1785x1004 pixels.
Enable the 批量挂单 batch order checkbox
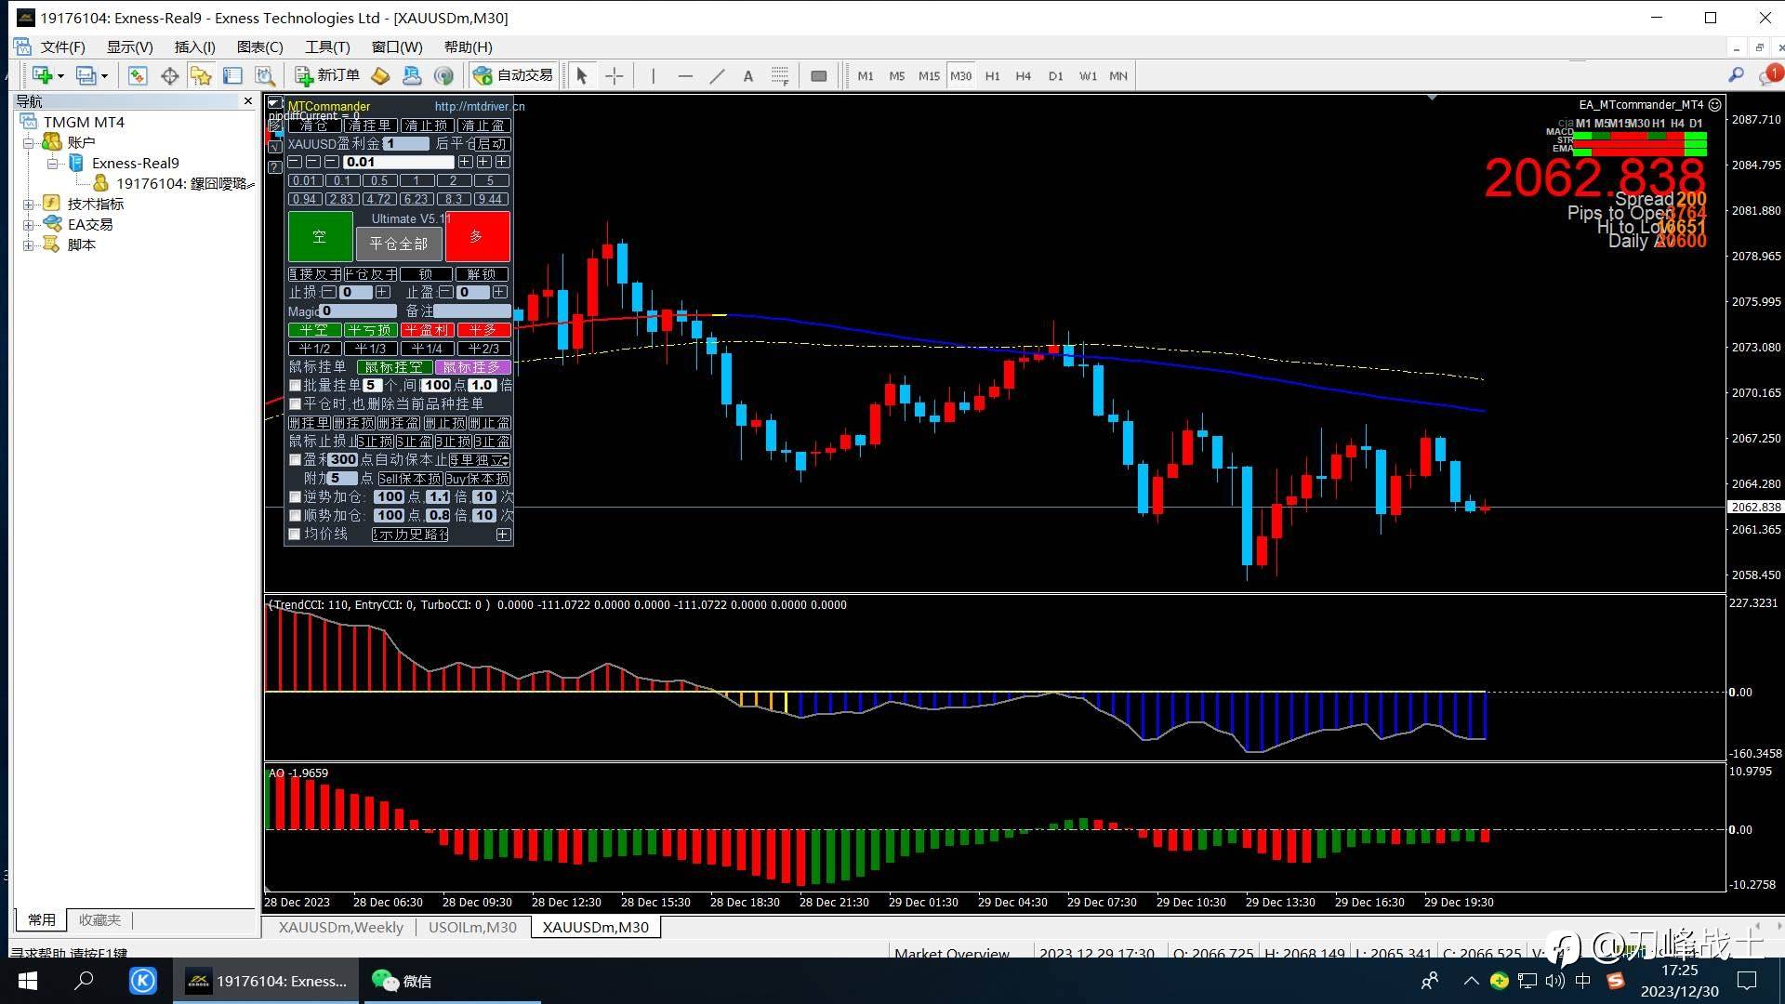coord(296,385)
